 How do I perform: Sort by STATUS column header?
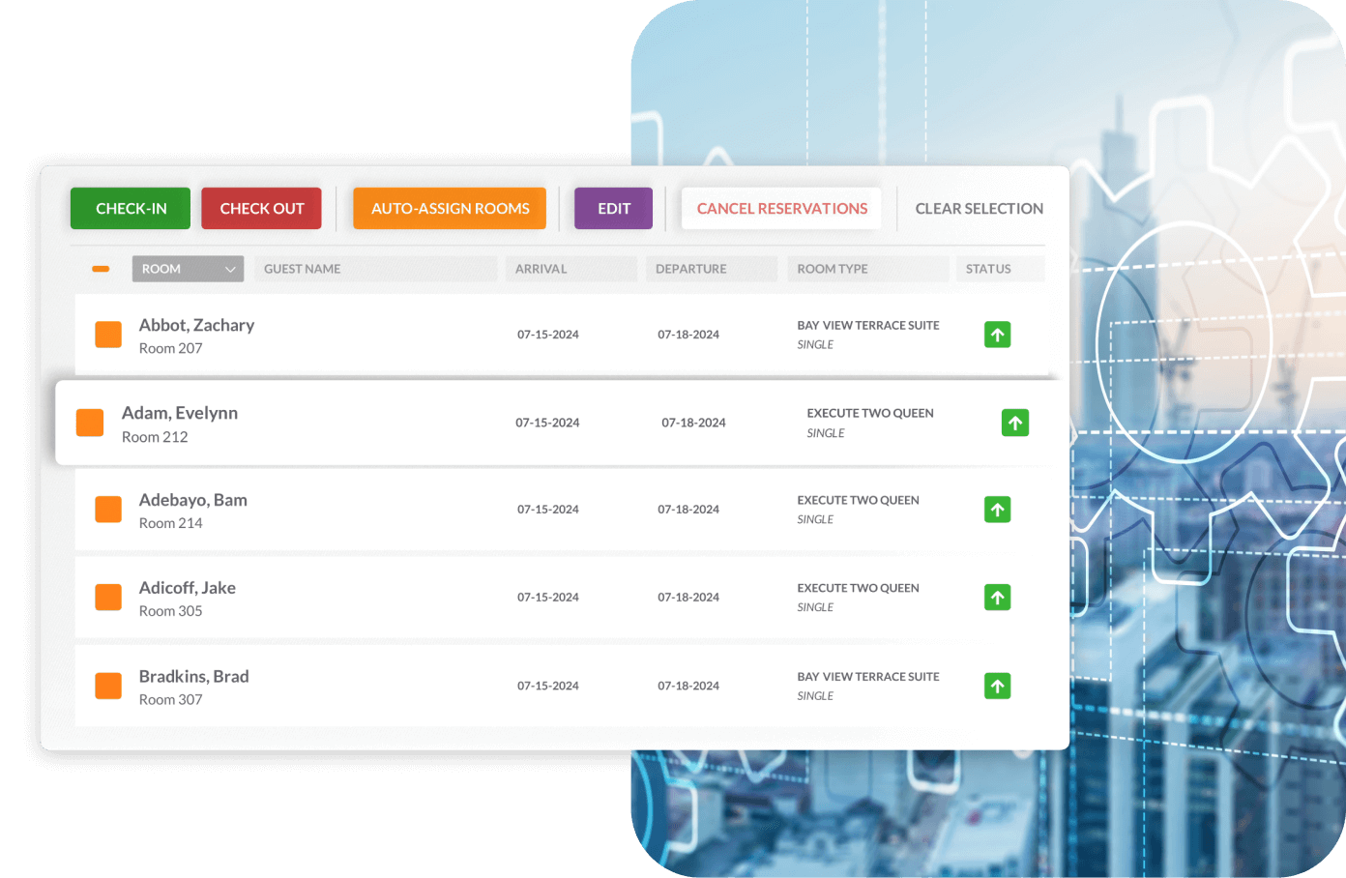[x=1000, y=269]
